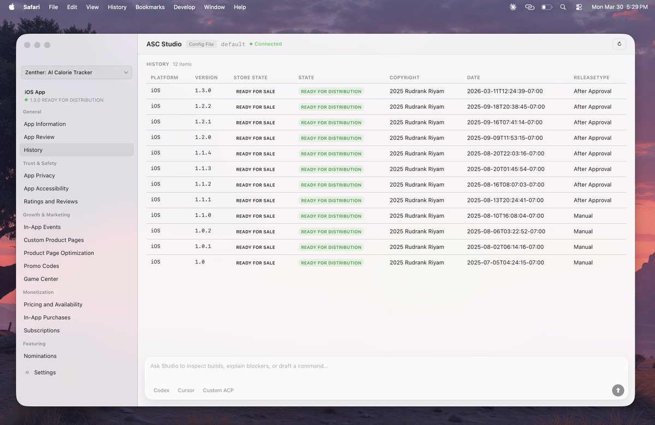Open Product Page Optimization in sidebar

(76, 253)
